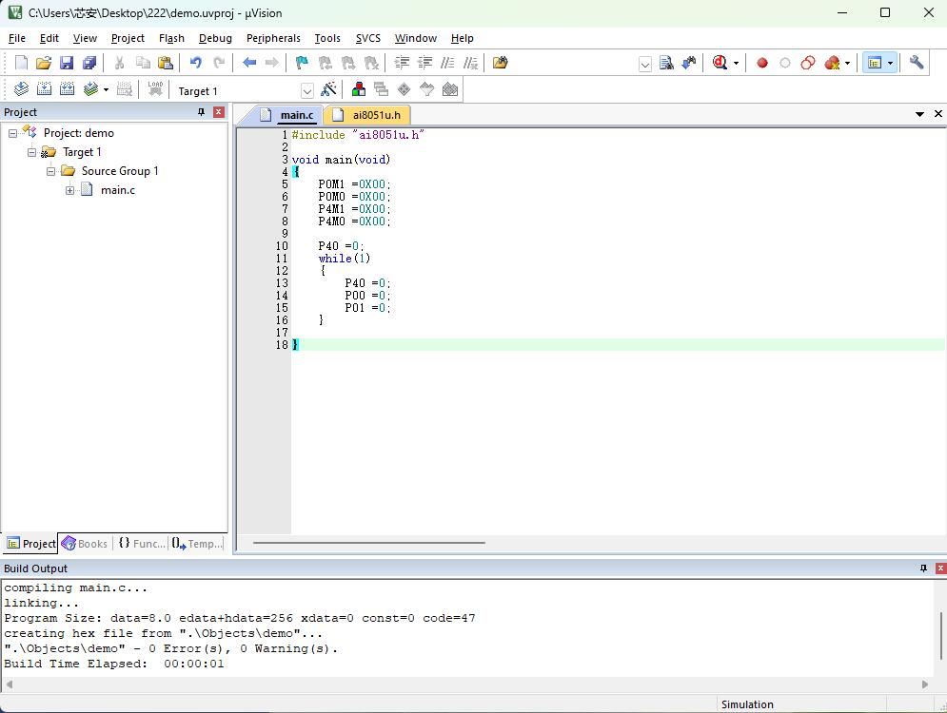Open the Target 1 dropdown list
Image resolution: width=947 pixels, height=713 pixels.
[306, 91]
